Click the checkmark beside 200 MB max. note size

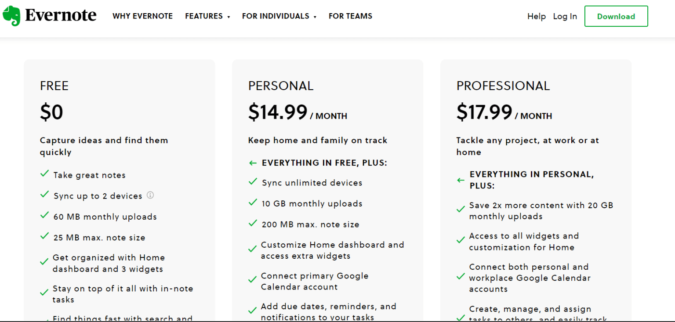pyautogui.click(x=253, y=223)
